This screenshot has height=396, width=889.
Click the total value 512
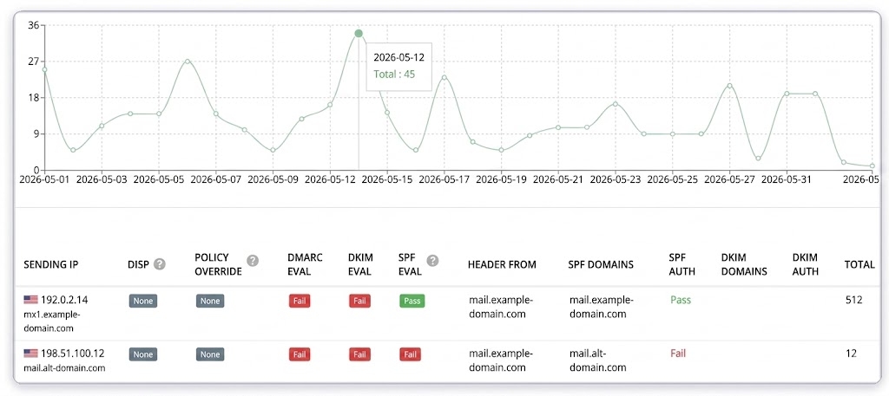[853, 301]
